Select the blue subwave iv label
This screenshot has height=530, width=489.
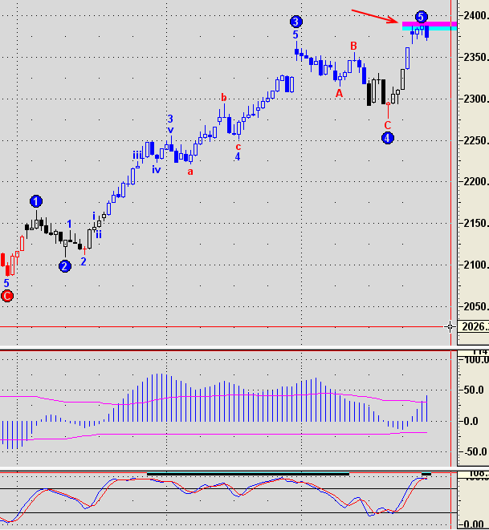[156, 169]
